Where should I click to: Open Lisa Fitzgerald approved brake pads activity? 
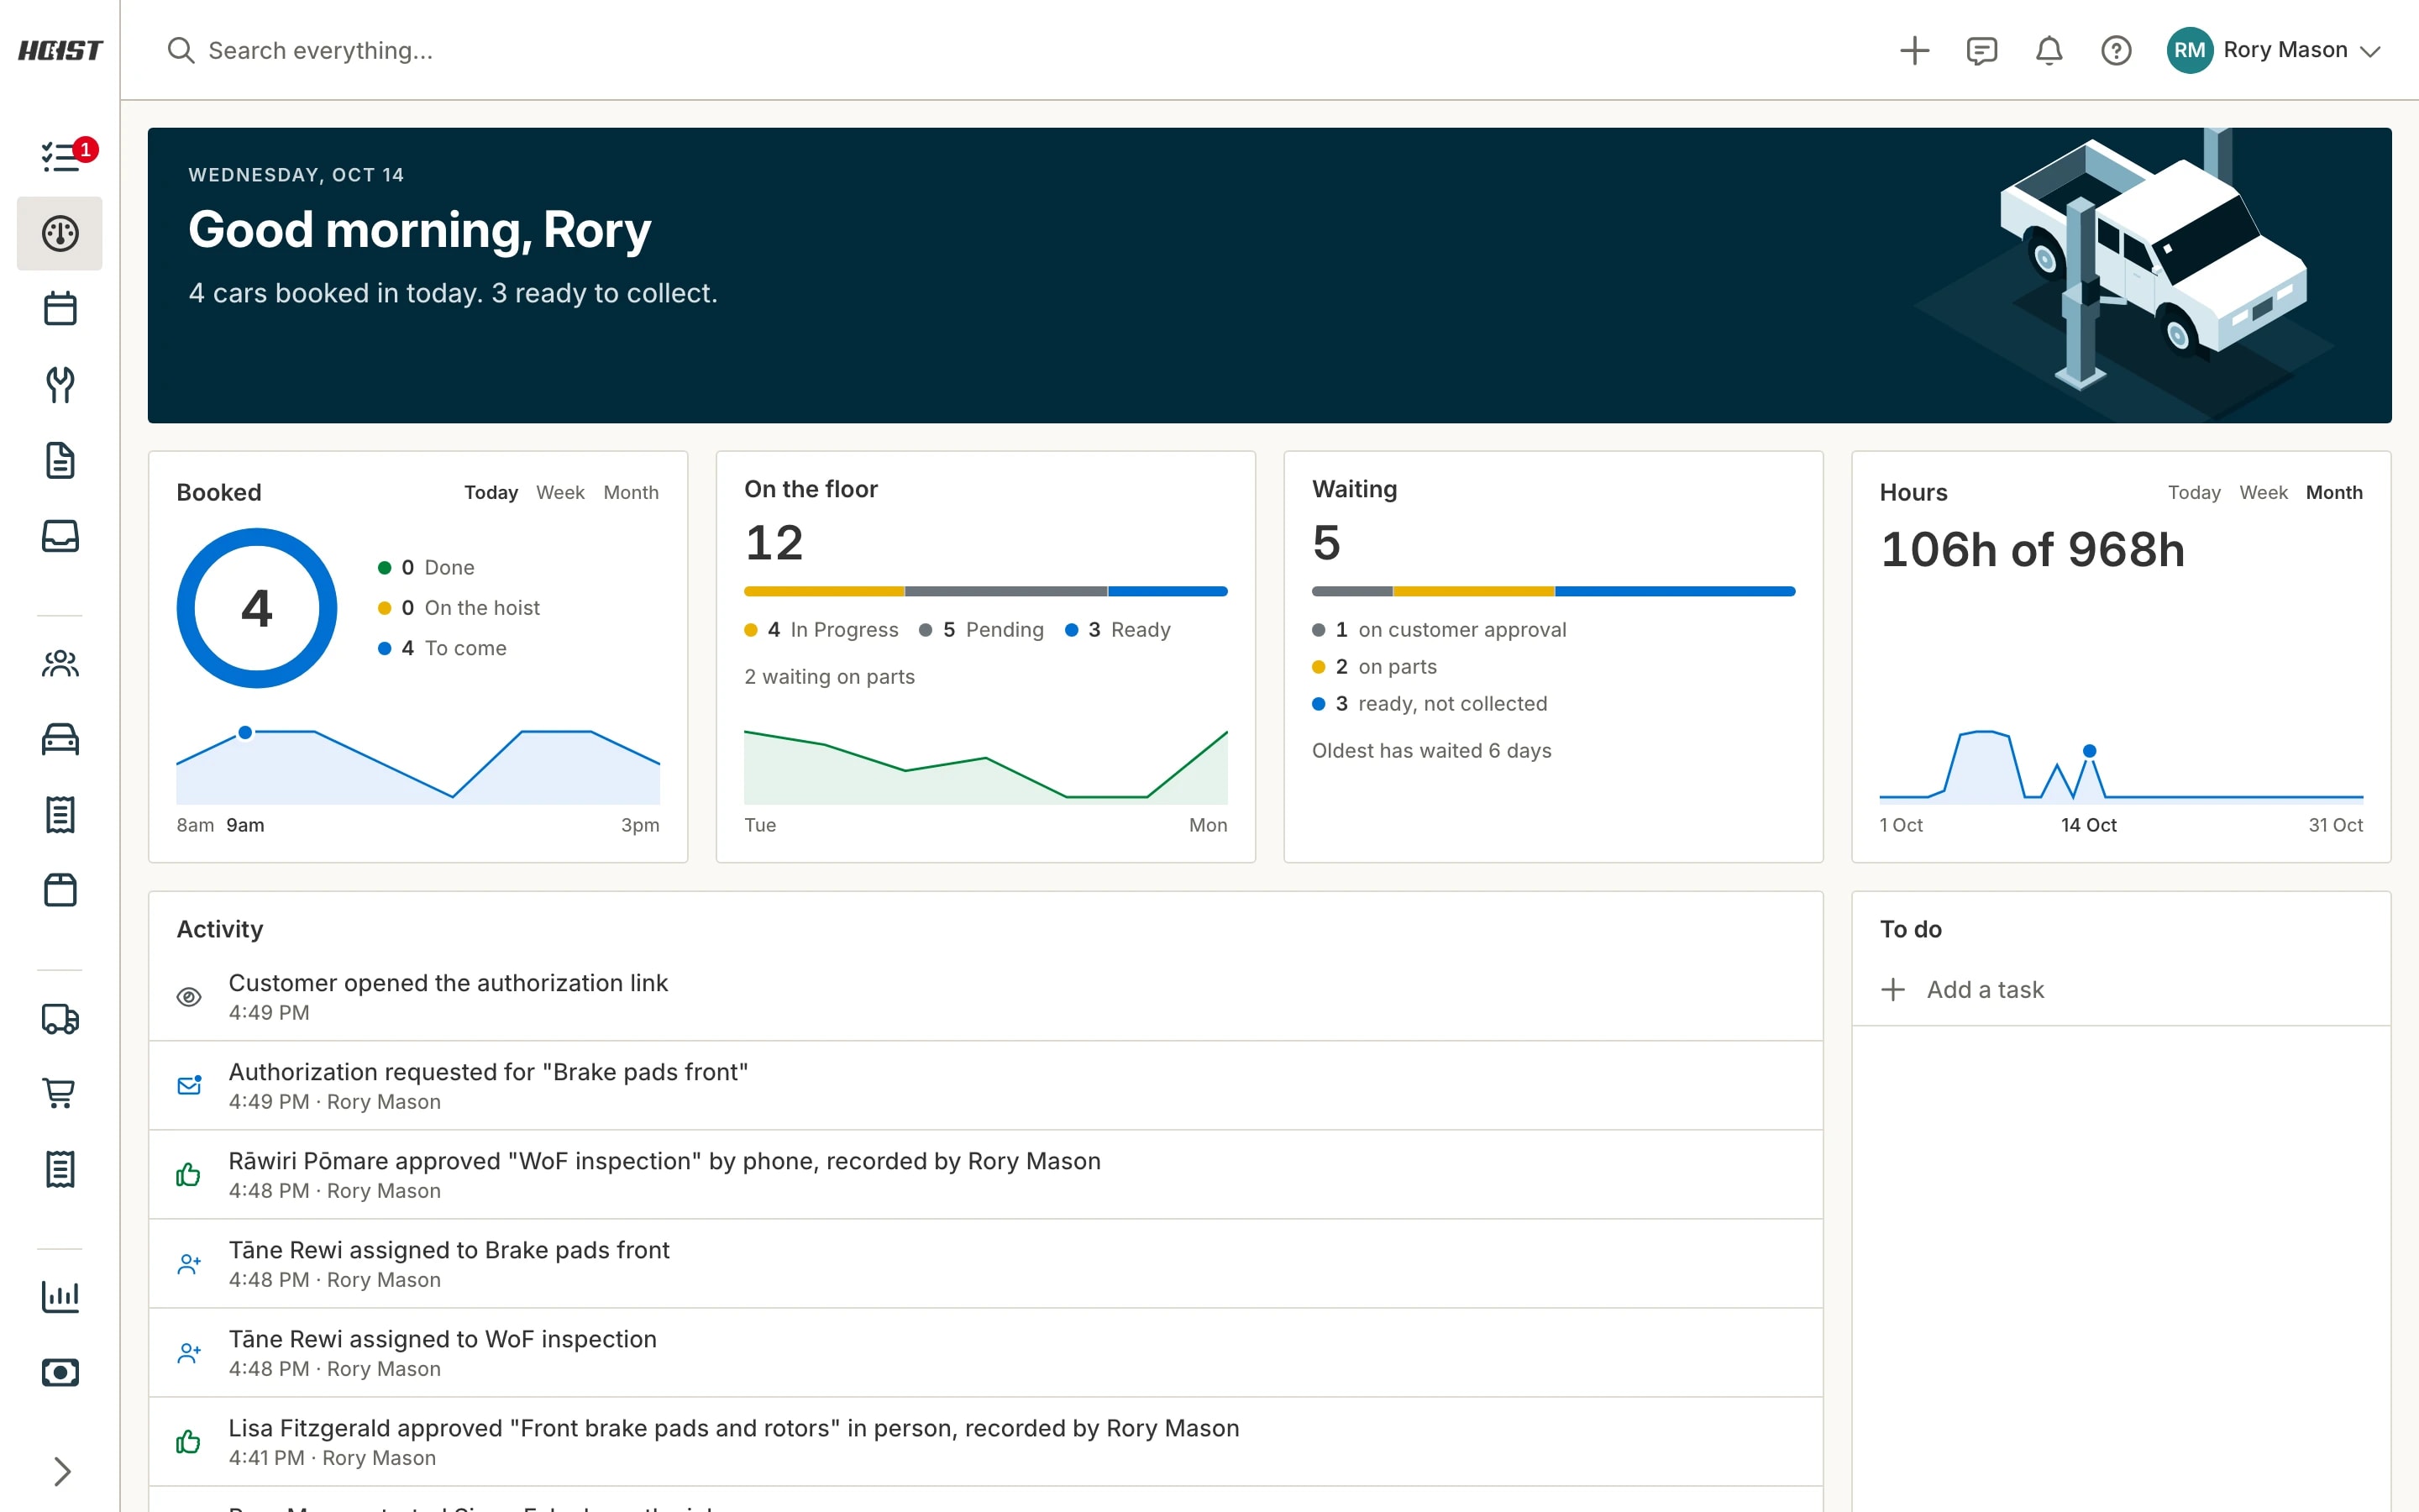pos(985,1442)
